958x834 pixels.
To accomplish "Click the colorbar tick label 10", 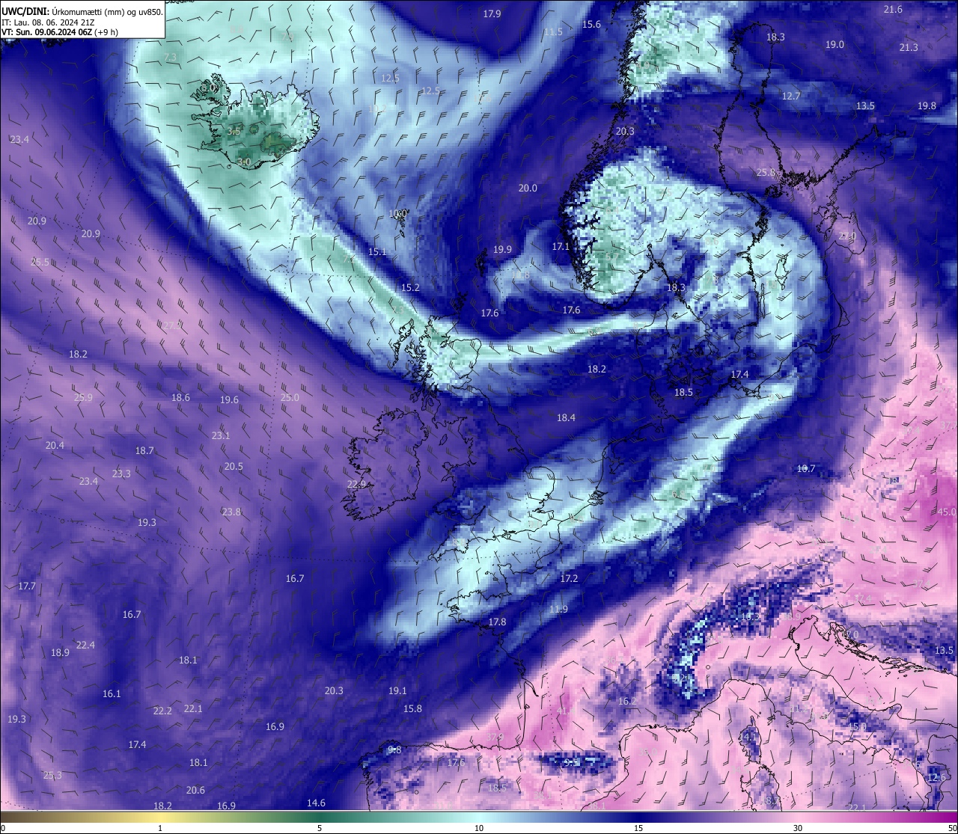I will [479, 828].
